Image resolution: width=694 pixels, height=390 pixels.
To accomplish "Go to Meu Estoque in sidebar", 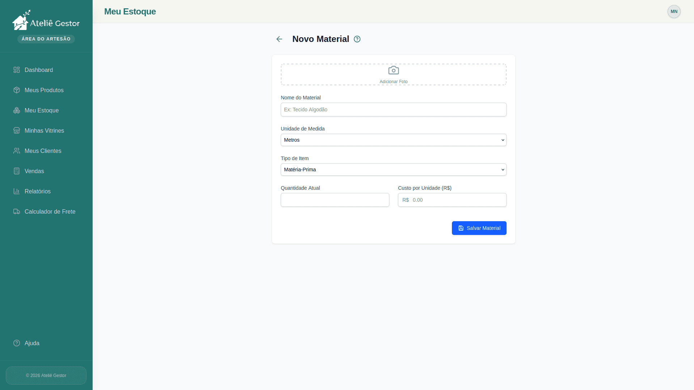I will pyautogui.click(x=41, y=110).
